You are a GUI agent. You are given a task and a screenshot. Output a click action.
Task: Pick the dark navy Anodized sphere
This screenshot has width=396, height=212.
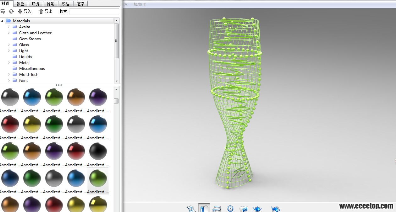pos(10,178)
